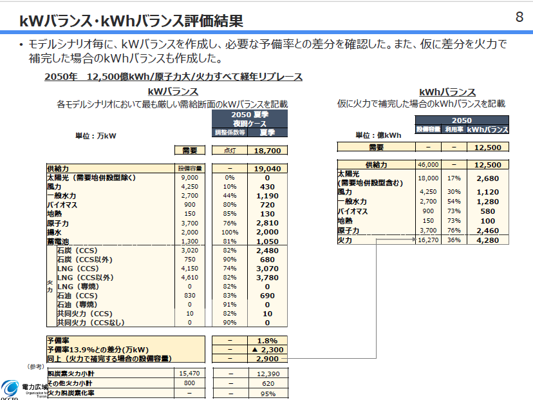This screenshot has width=533, height=400.
Task: Click the 火力脱炭素化率 value 95%
Action: coord(268,394)
